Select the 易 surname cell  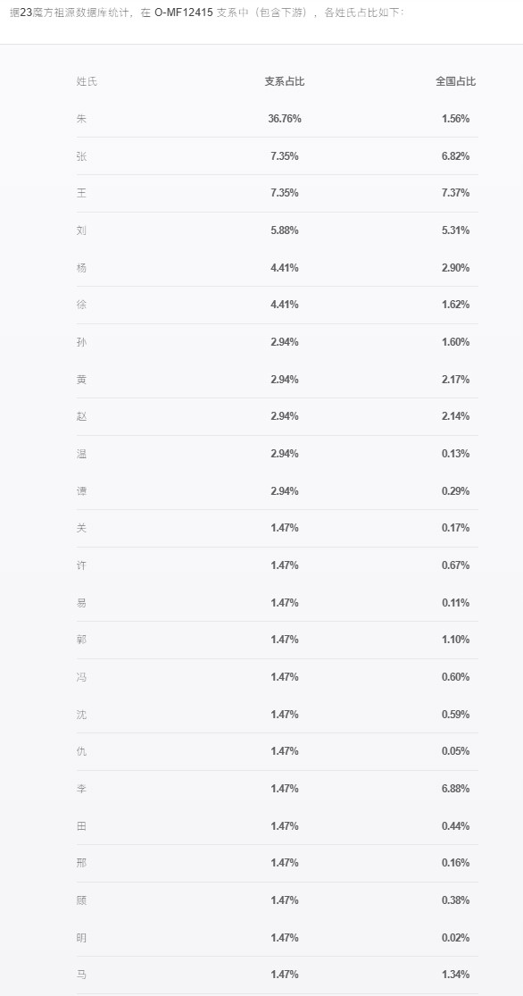coord(82,603)
